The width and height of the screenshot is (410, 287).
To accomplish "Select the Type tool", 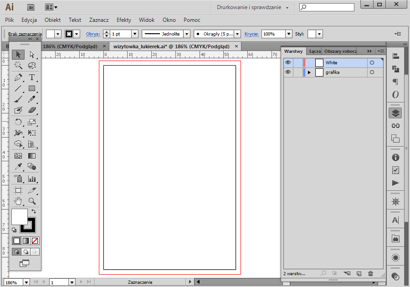I will pyautogui.click(x=32, y=77).
